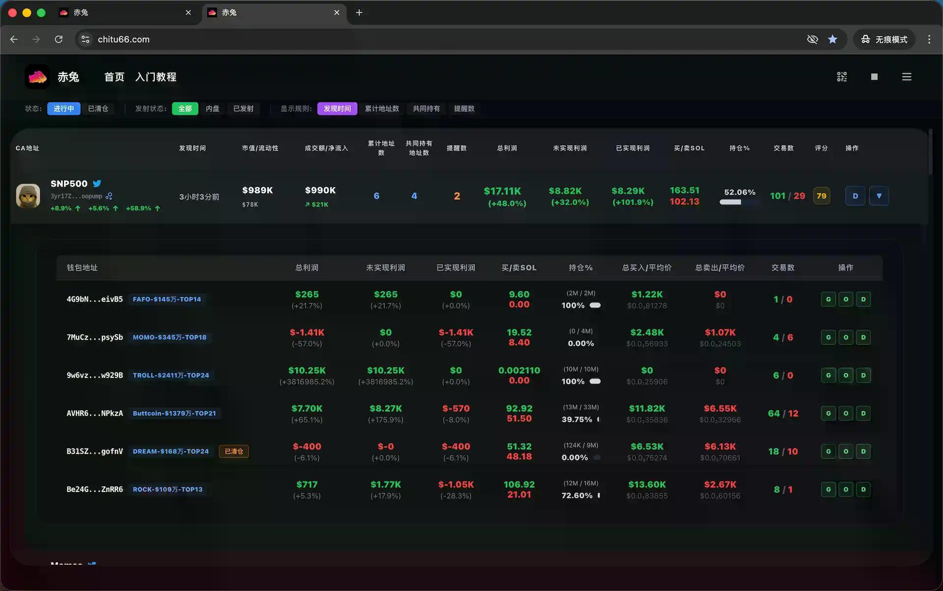Open the browser three-dot menu
The image size is (943, 591).
[929, 39]
